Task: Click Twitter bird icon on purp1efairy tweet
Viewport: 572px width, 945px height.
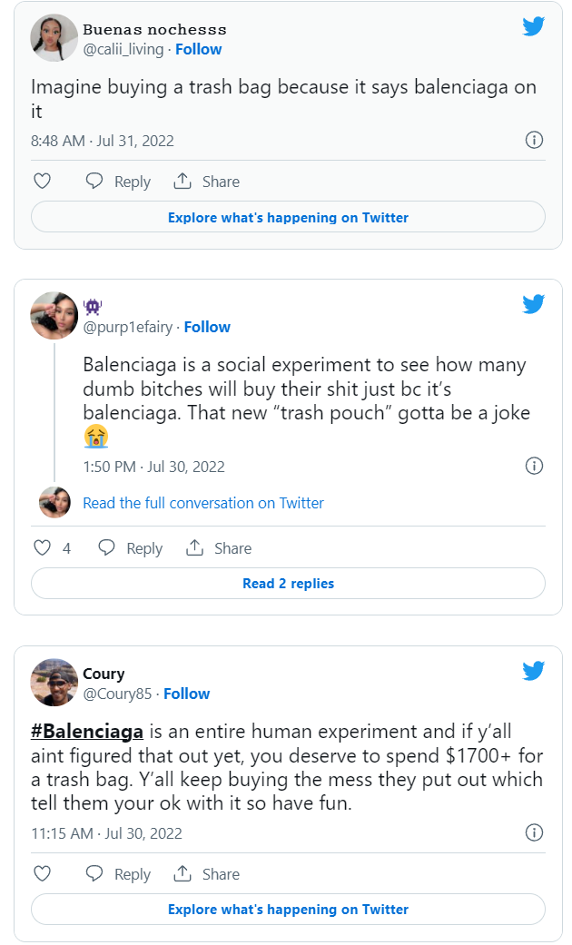Action: click(x=533, y=304)
